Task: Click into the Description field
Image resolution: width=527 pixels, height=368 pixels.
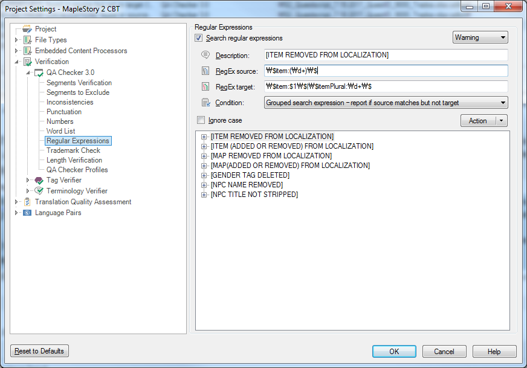Action: coord(386,55)
